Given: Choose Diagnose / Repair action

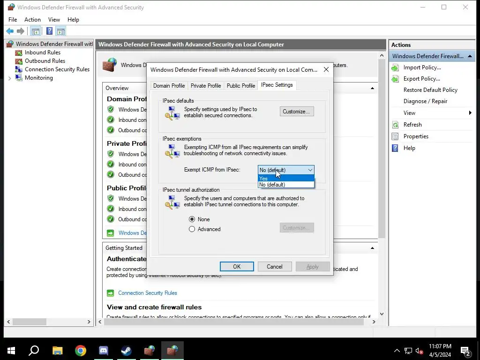Looking at the screenshot, I should point(425,101).
